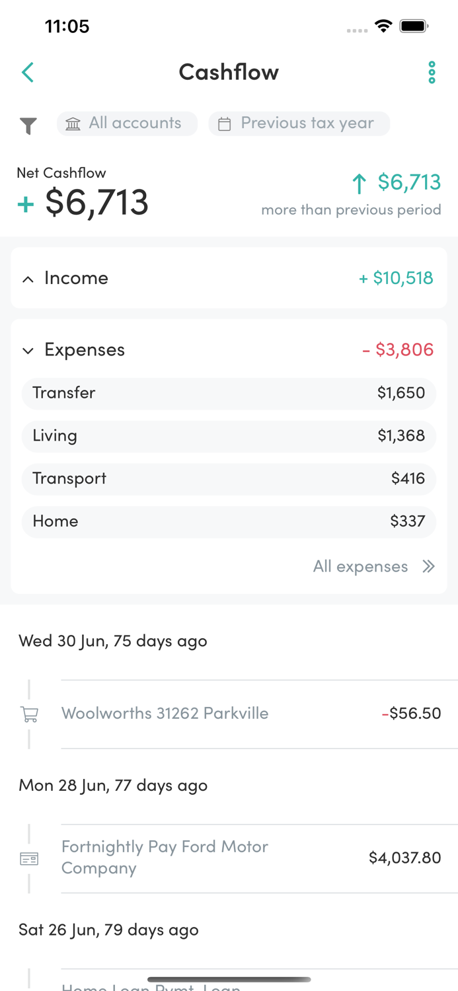Tap the shopping cart icon beside Woolworths transaction

(x=28, y=714)
